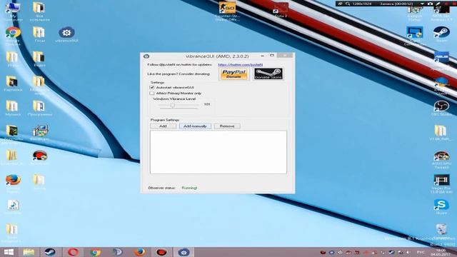The width and height of the screenshot is (457, 257).
Task: Enable Affect Primary Monitor only checkbox
Action: (x=152, y=94)
